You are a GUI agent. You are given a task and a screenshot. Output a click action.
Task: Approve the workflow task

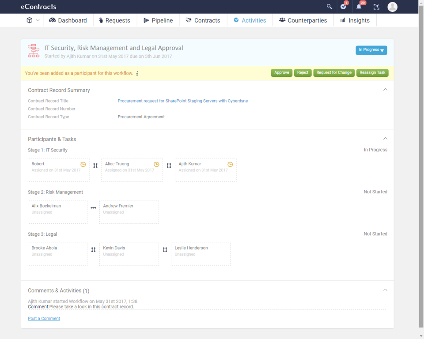[281, 73]
